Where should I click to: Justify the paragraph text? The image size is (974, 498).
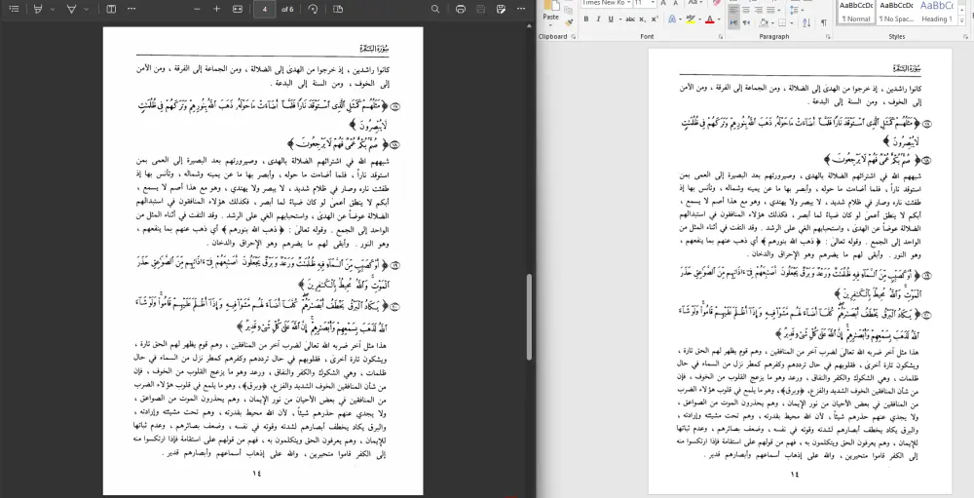point(770,10)
